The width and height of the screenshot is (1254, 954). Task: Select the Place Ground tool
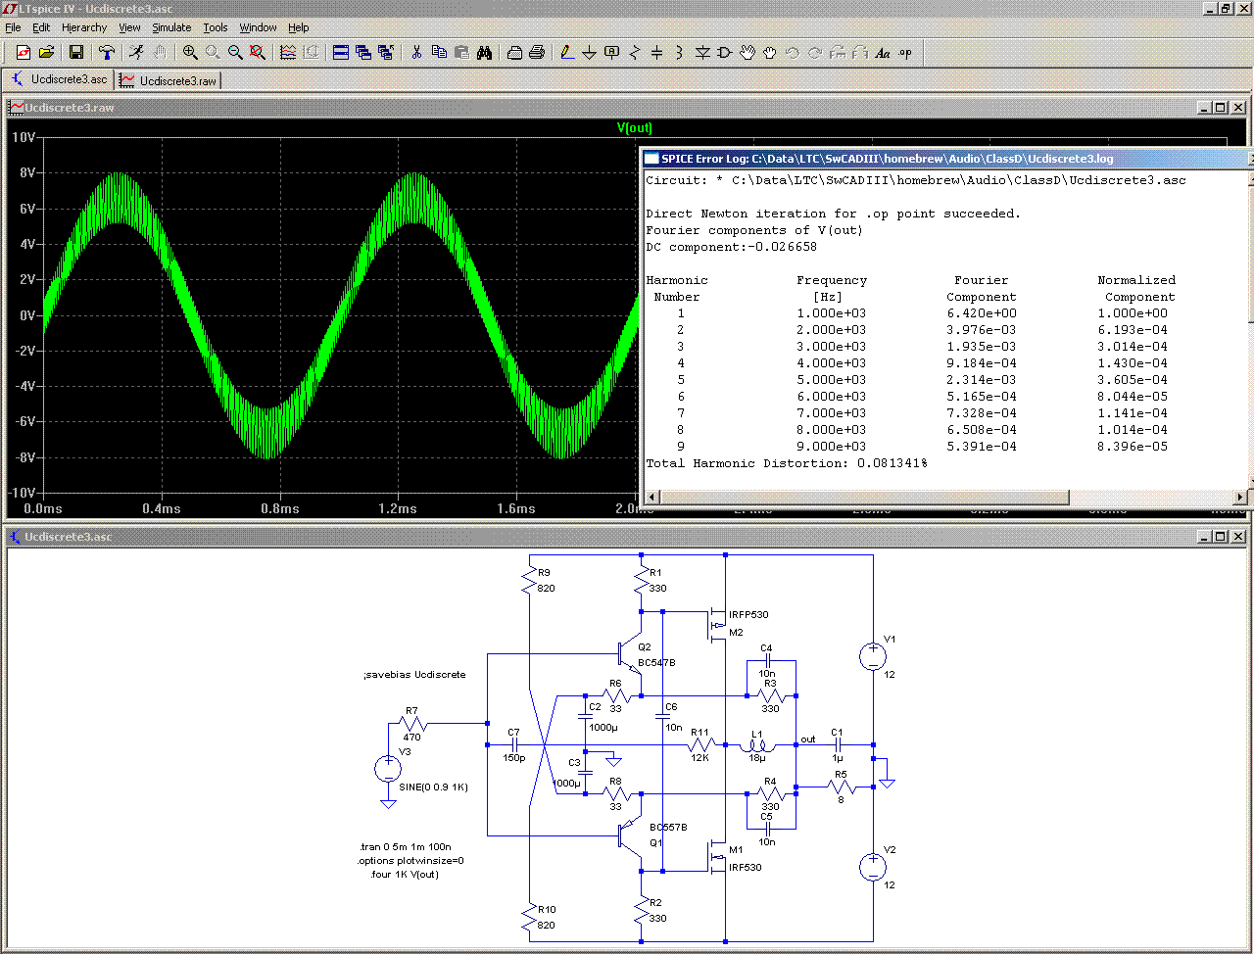tap(590, 53)
